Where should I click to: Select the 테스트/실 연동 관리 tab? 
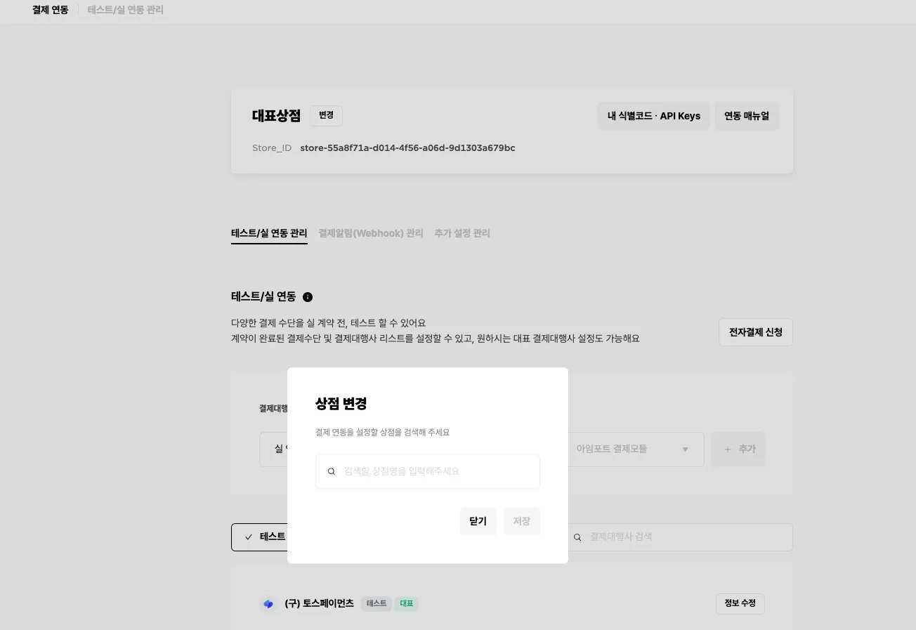pyautogui.click(x=269, y=233)
